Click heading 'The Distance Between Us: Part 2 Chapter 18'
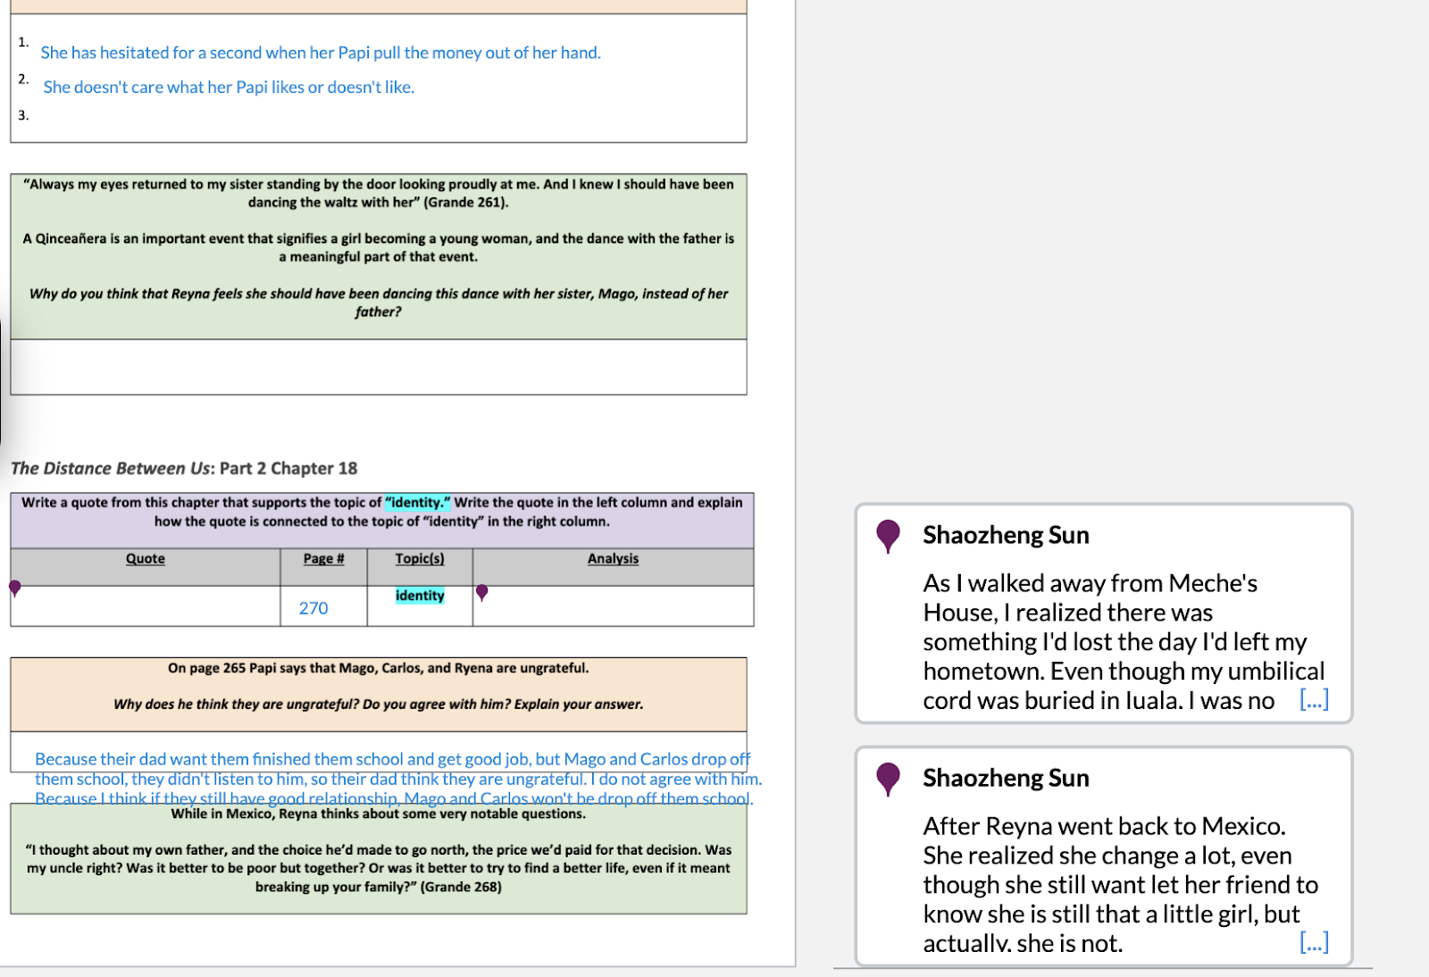The width and height of the screenshot is (1429, 977). (x=184, y=469)
